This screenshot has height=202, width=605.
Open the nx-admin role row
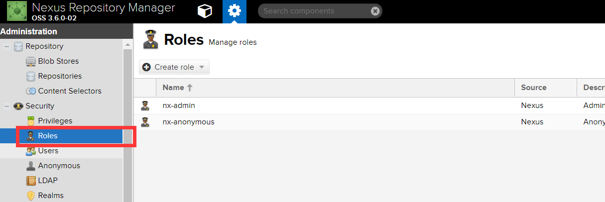[178, 105]
